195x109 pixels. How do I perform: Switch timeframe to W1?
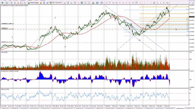tap(129, 3)
